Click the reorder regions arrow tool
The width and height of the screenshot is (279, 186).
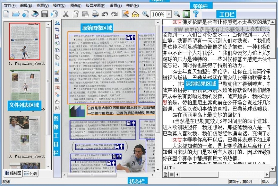click(57, 64)
